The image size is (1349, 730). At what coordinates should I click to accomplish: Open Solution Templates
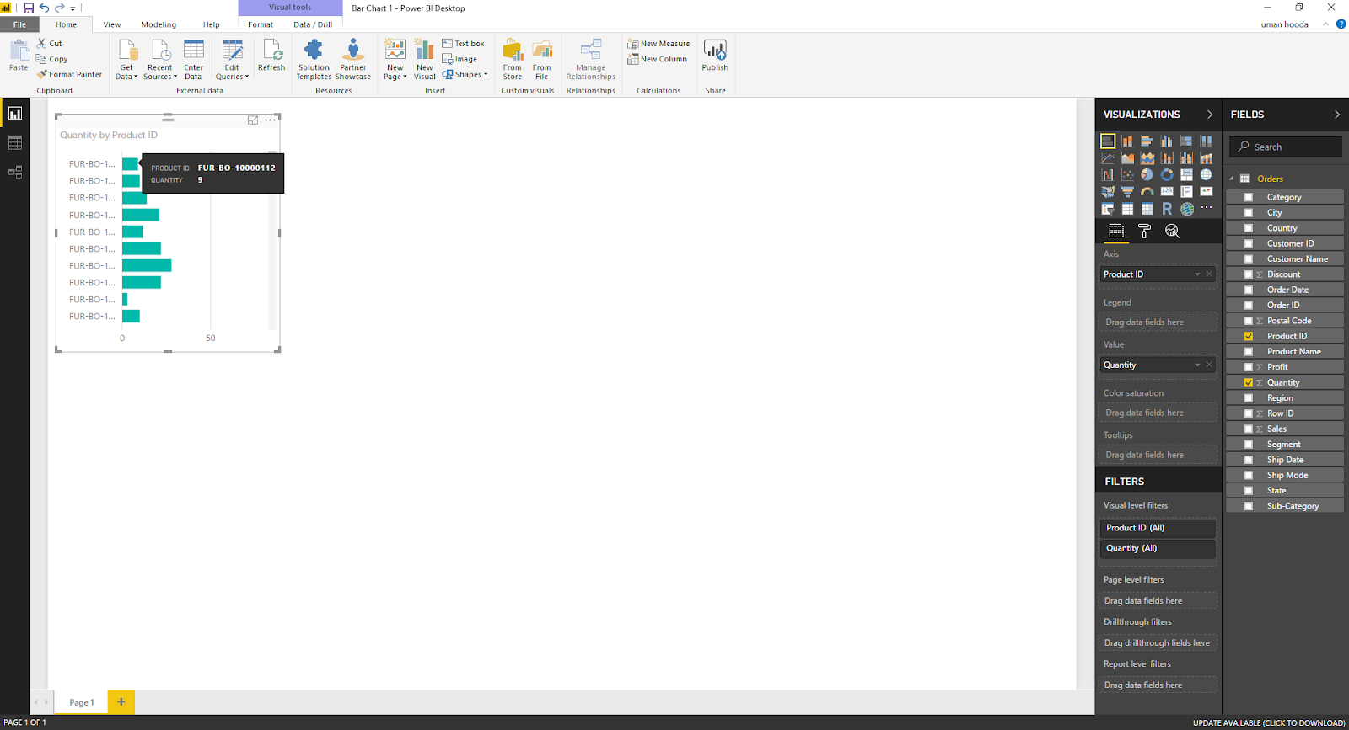click(314, 59)
